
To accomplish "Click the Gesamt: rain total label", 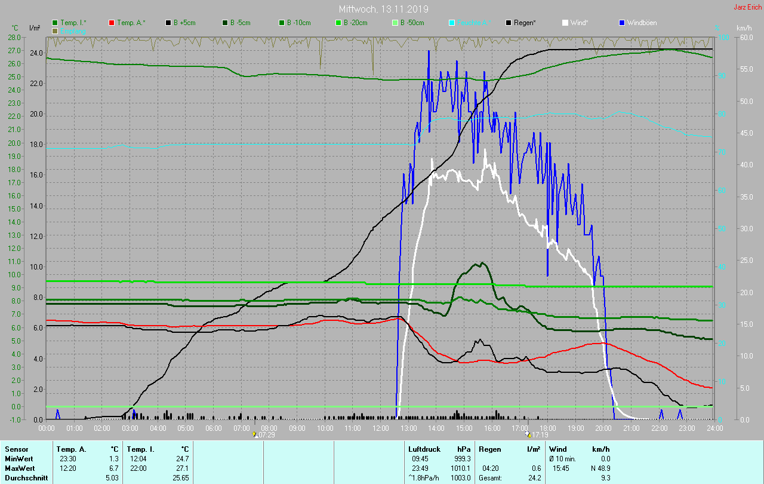I will (x=491, y=477).
